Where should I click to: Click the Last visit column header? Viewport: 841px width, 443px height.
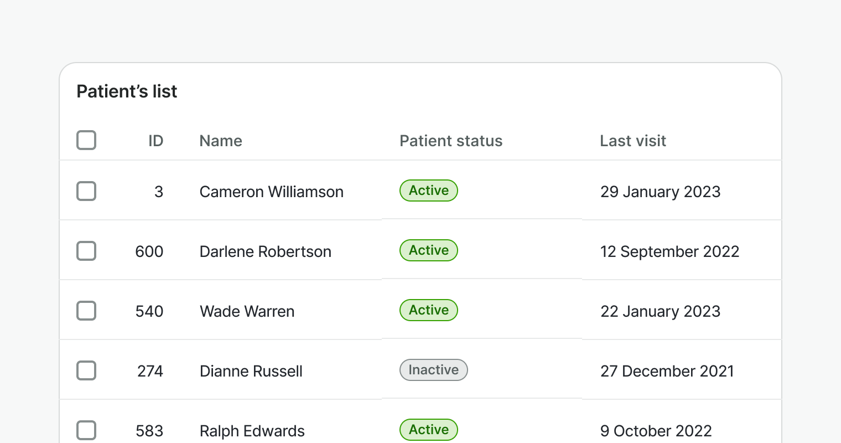coord(633,141)
